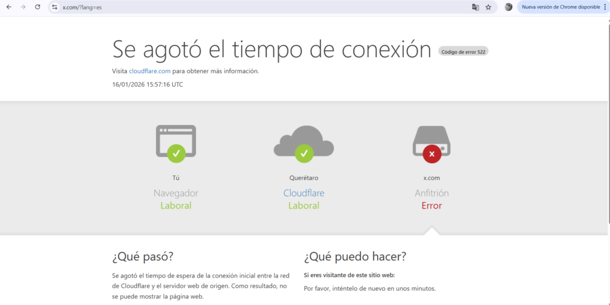Follow the blue Cloudflare link under Querétaro
Viewport: 610px width, 305px height.
click(304, 193)
